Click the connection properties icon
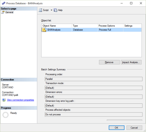The width and height of the screenshot is (146, 132). pos(4,100)
